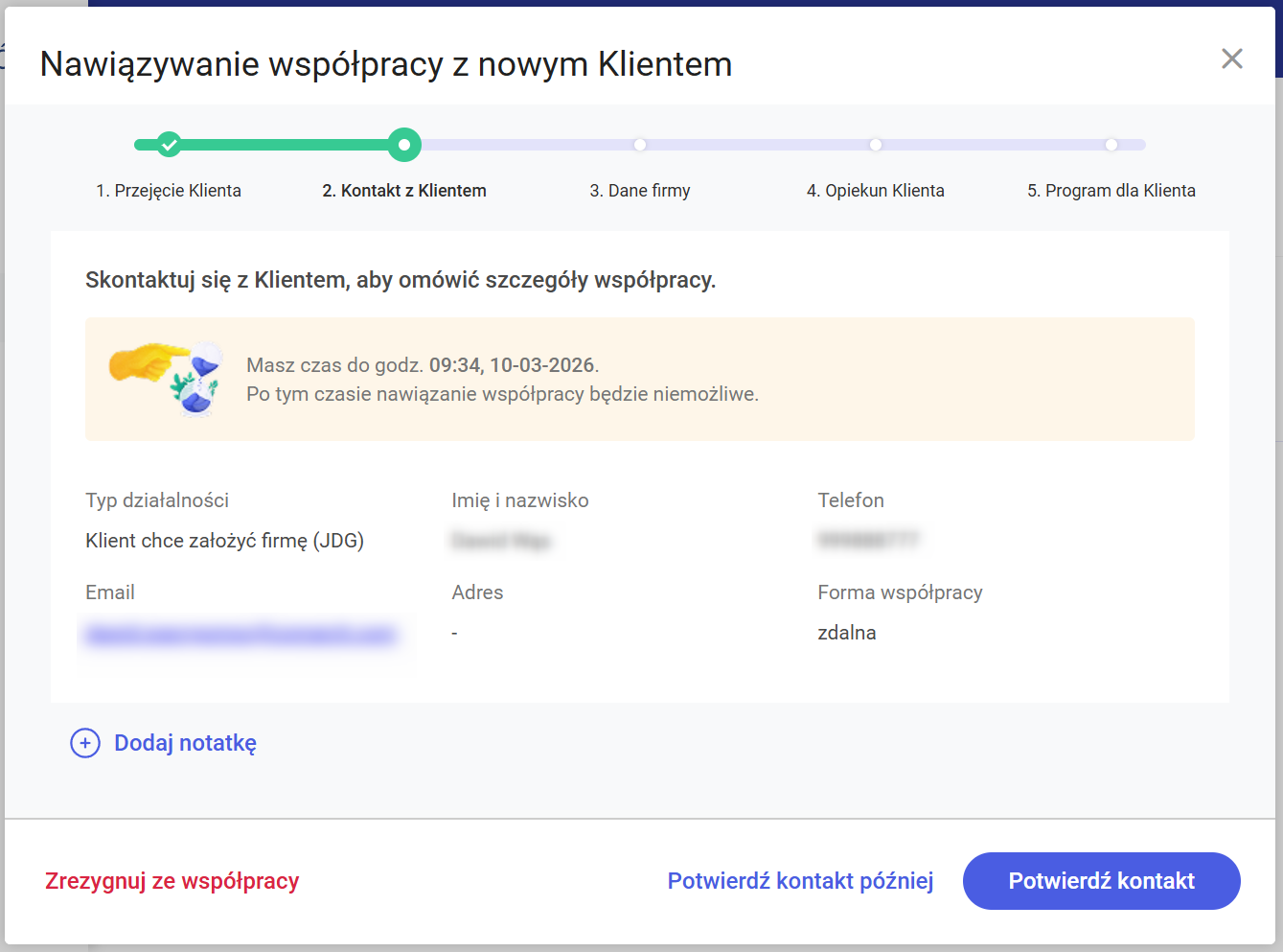Click the step 3 dot on progress bar
1283x952 pixels.
click(640, 145)
